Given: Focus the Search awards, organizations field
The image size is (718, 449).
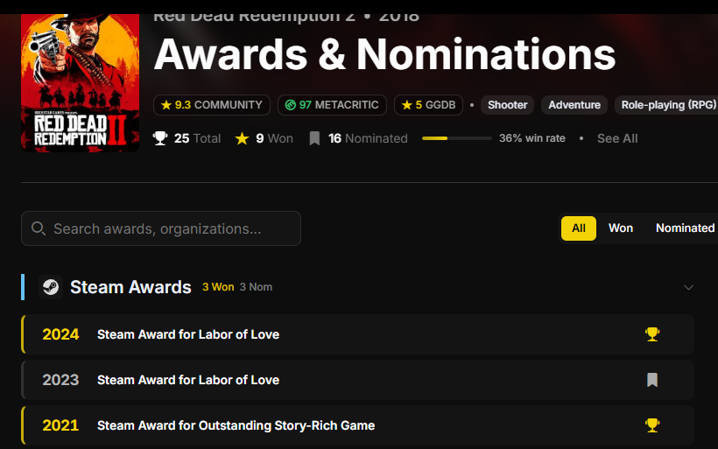Looking at the screenshot, I should coord(161,228).
